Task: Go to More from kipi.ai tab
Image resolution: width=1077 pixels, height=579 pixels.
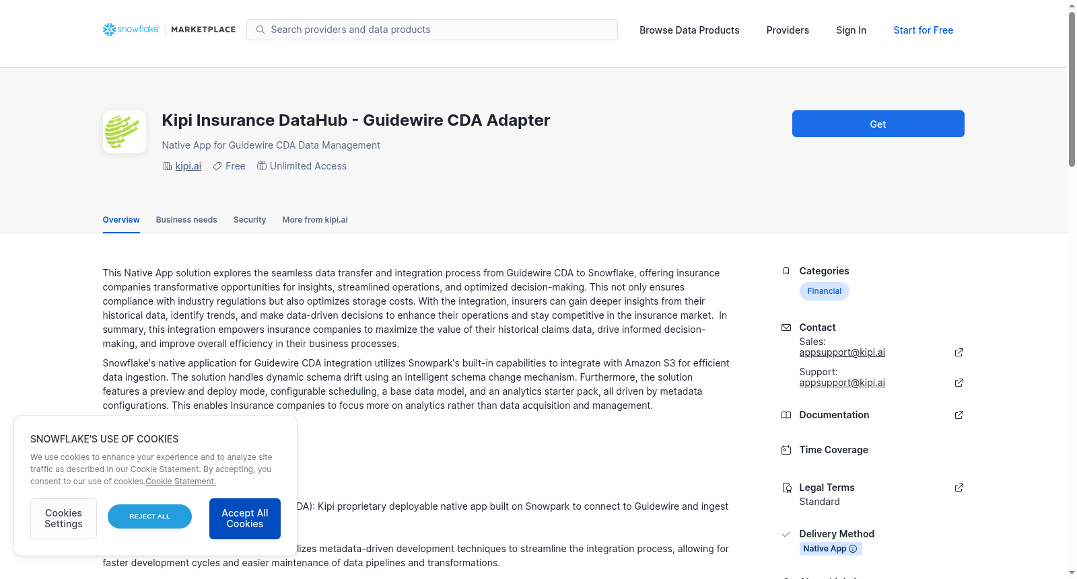Action: tap(315, 220)
